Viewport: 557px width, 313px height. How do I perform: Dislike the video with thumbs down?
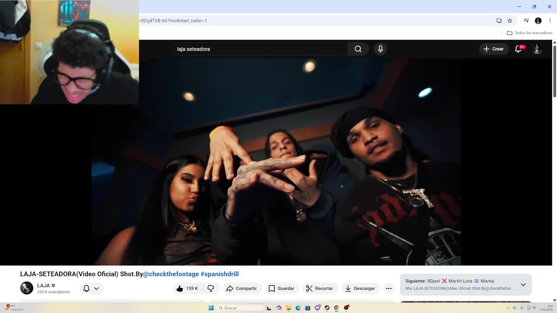(x=211, y=288)
